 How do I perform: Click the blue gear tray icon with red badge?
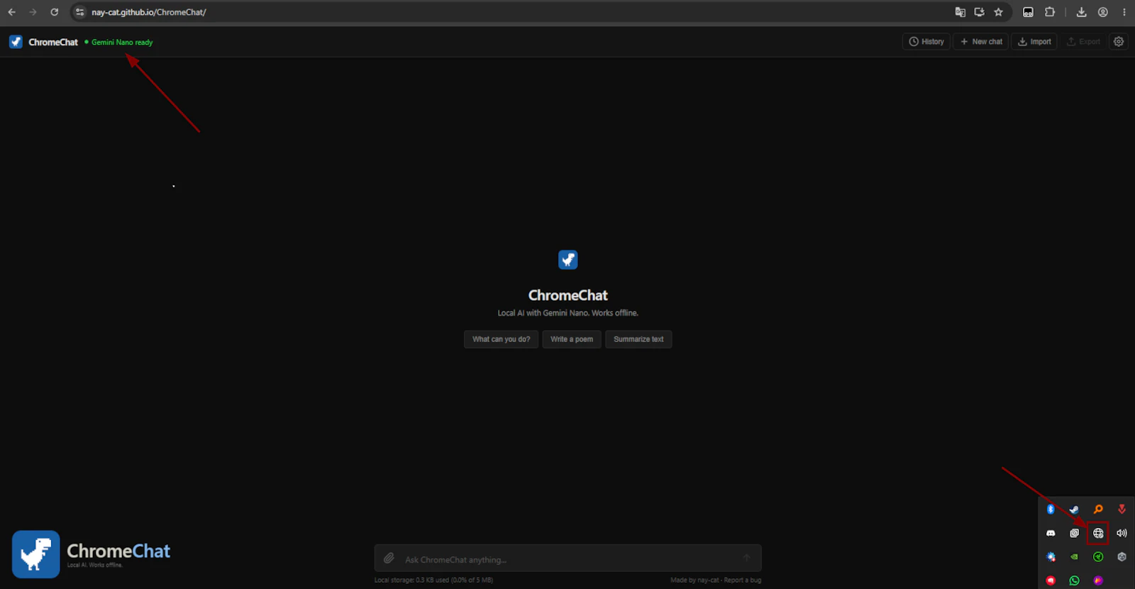tap(1051, 557)
